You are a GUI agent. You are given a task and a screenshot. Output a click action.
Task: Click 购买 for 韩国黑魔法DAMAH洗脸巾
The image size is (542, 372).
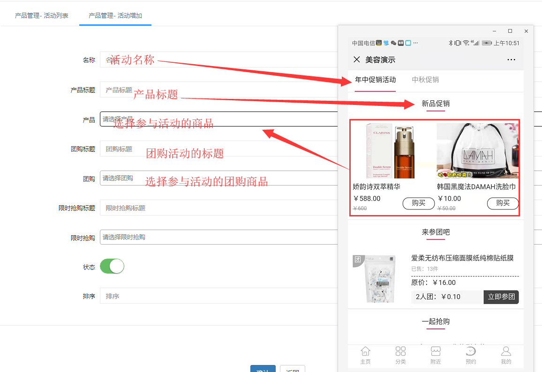pyautogui.click(x=503, y=203)
